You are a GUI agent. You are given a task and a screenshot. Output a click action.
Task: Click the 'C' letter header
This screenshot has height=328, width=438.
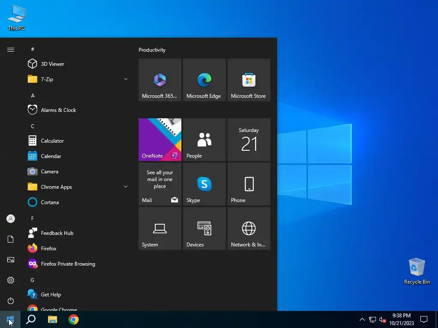[x=33, y=126]
